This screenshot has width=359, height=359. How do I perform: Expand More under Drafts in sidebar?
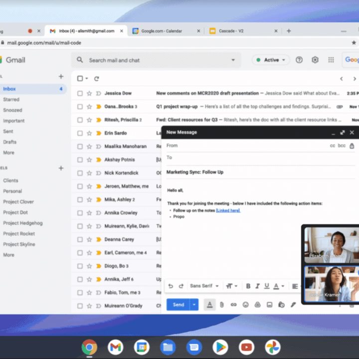coord(8,153)
